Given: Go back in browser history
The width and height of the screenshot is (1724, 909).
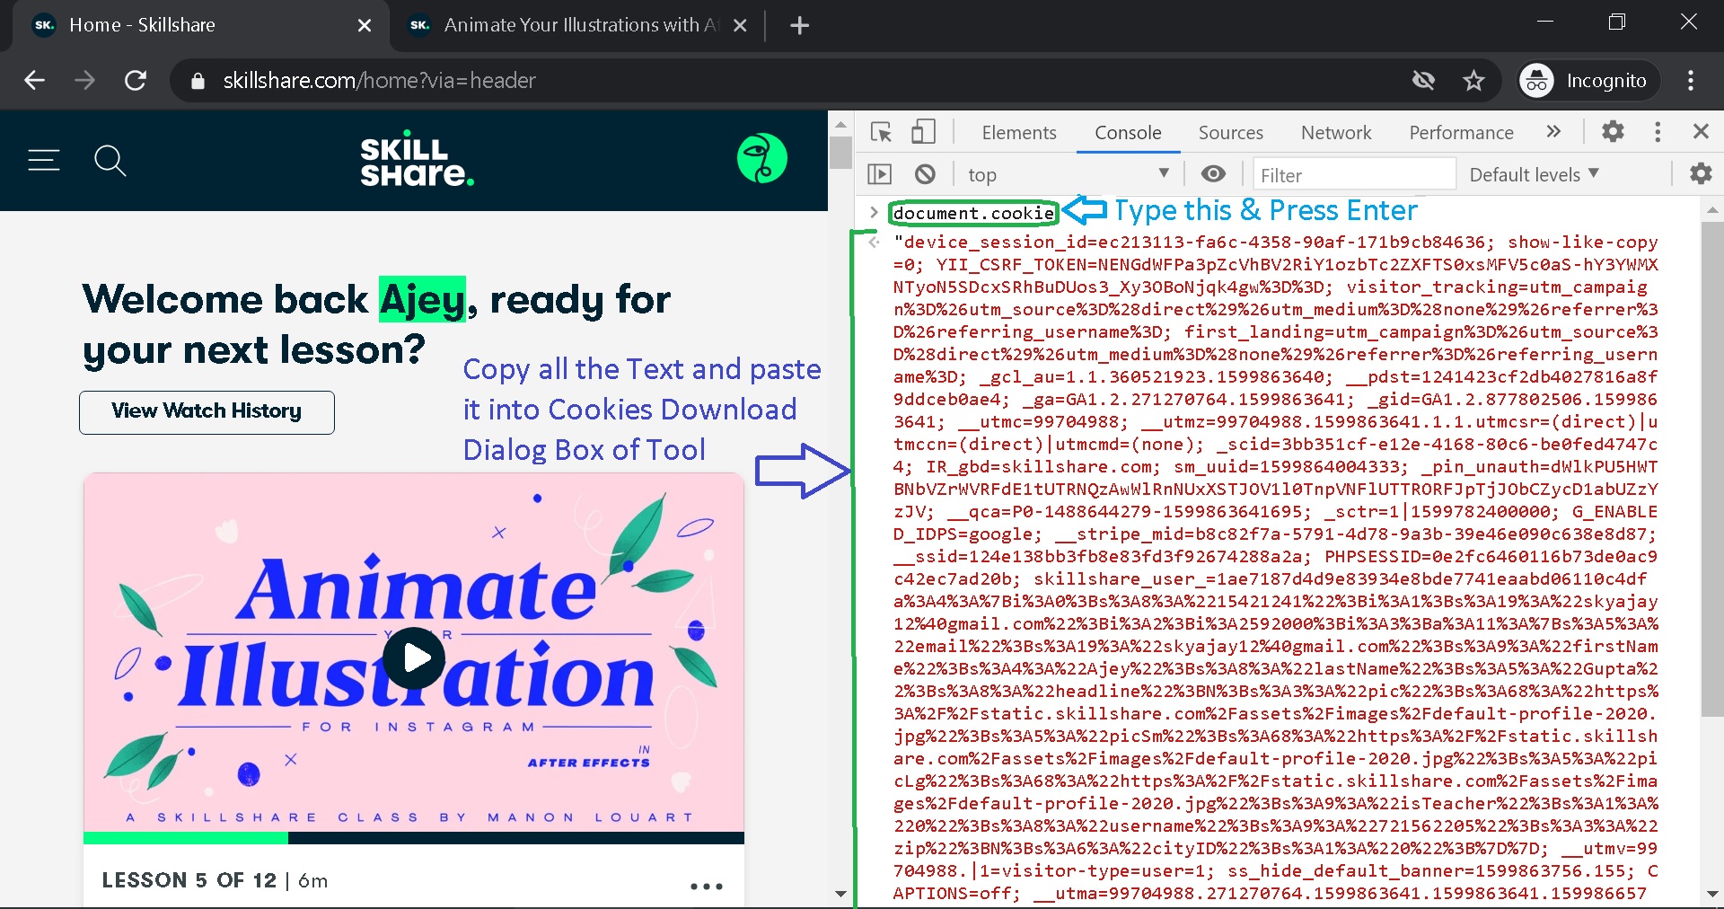Looking at the screenshot, I should [34, 81].
